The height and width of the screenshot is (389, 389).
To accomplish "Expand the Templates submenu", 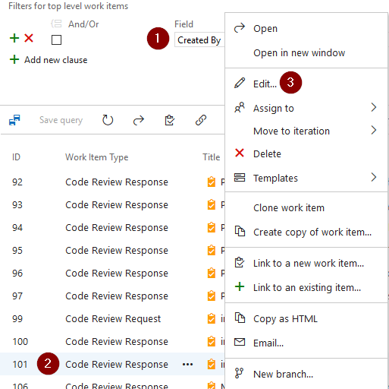I will tap(306, 178).
